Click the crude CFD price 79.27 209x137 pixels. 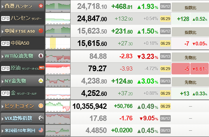[x=97, y=69]
